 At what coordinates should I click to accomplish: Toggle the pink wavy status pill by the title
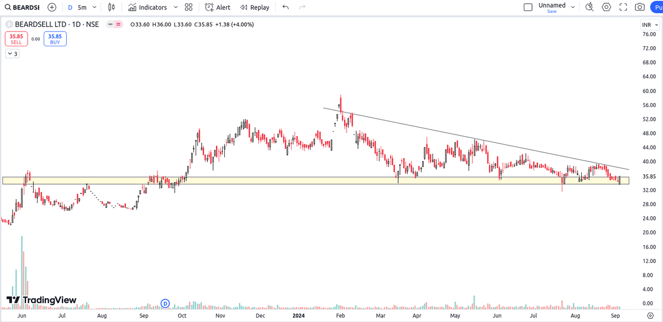point(118,24)
